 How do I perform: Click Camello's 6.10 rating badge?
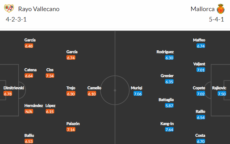[92, 94]
